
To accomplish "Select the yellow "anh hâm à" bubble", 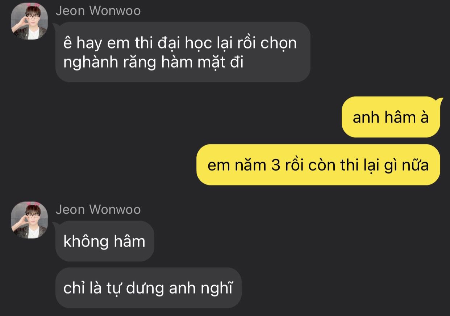I will [391, 117].
